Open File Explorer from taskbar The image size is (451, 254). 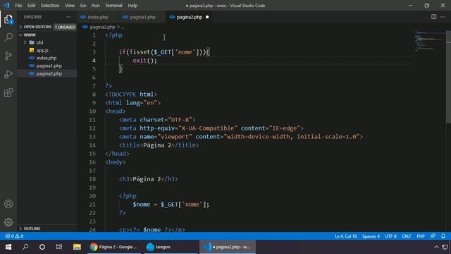tap(77, 247)
